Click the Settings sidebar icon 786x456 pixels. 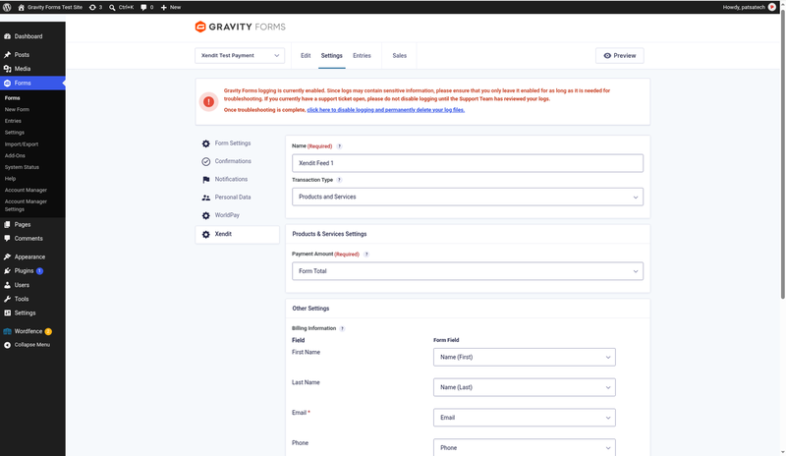click(x=8, y=313)
